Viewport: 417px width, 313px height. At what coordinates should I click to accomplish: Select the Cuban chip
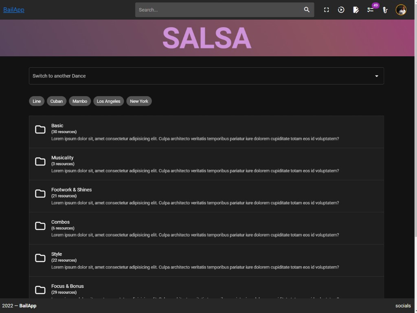pyautogui.click(x=57, y=101)
